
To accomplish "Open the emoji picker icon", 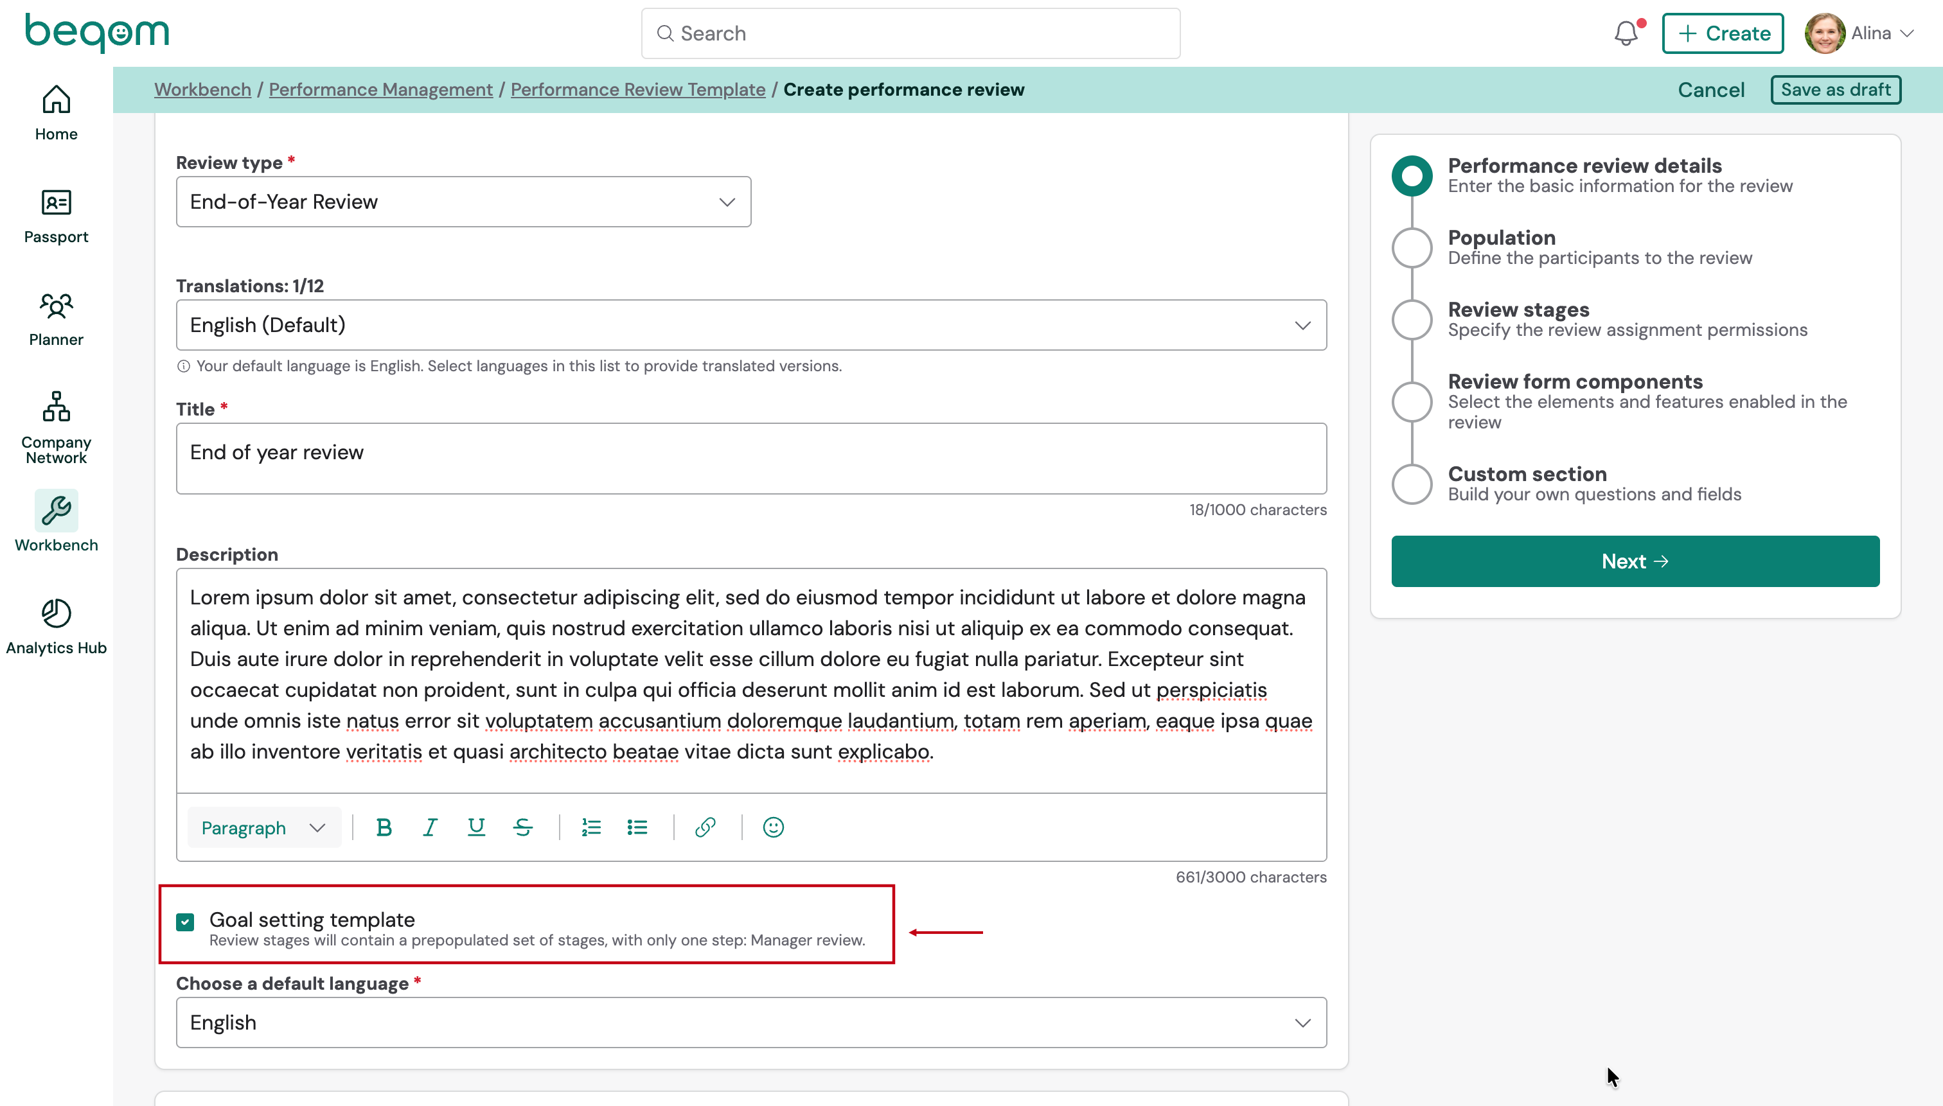I will (773, 827).
